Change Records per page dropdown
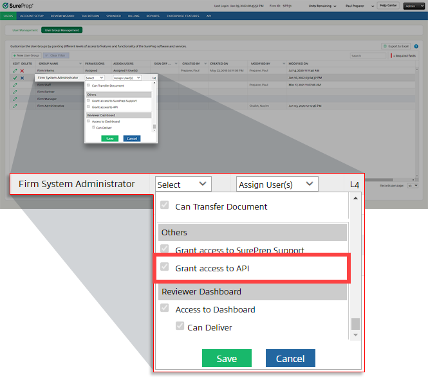 click(x=413, y=186)
